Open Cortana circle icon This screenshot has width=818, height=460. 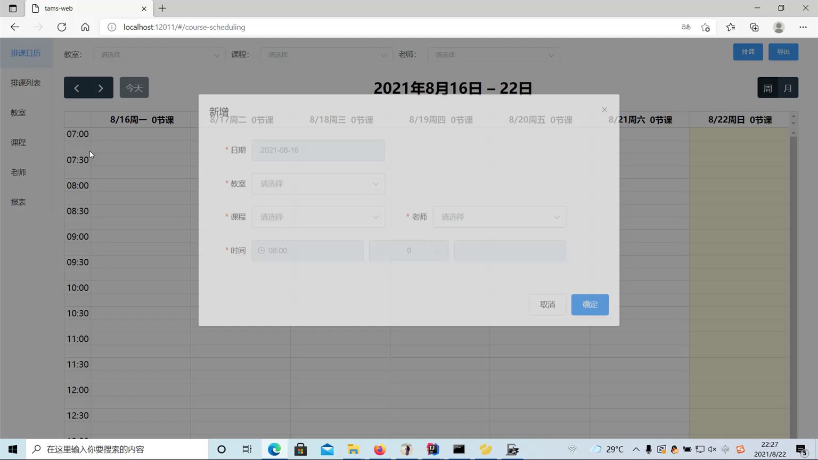(222, 449)
